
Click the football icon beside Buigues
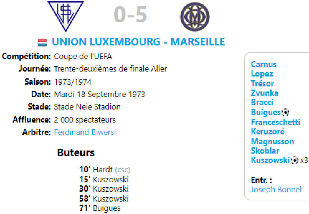click(x=286, y=112)
